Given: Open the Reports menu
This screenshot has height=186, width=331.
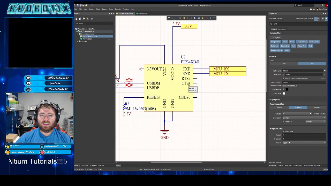Looking at the screenshot, I should coord(118,9).
